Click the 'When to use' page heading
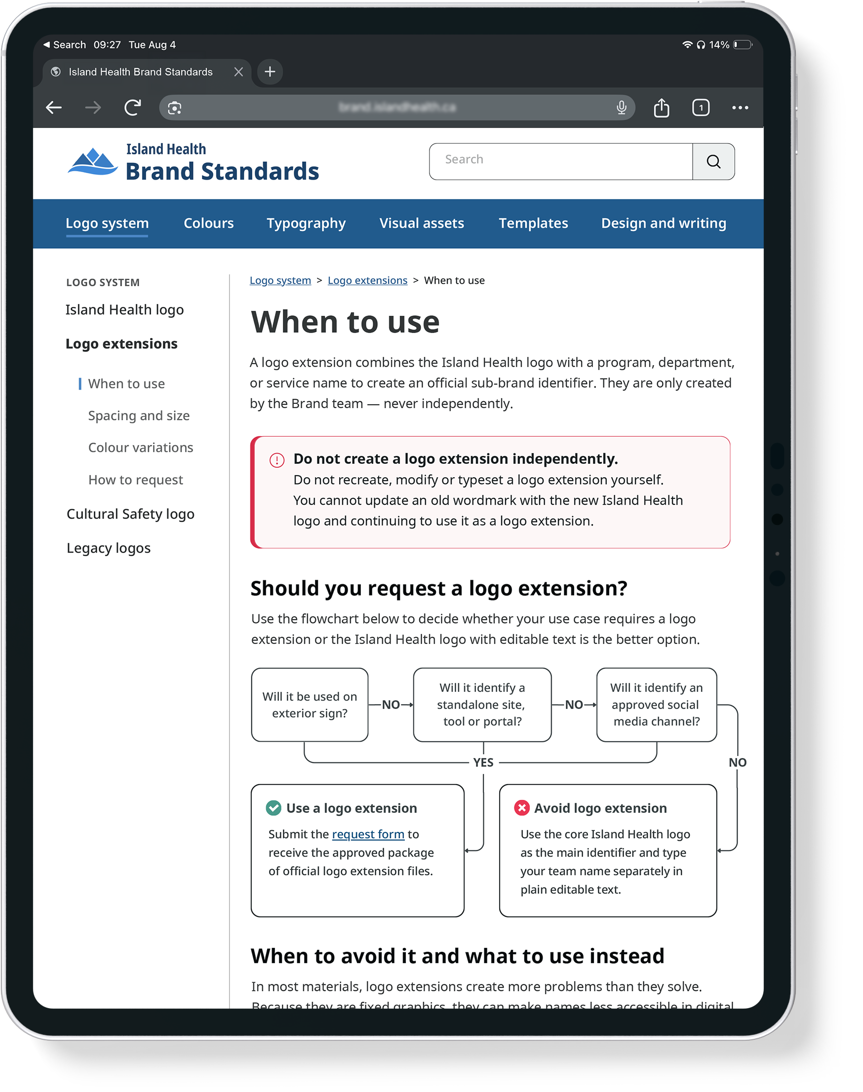 point(346,322)
